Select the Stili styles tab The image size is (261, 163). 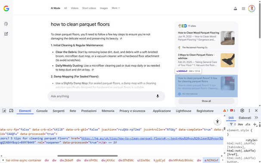pyautogui.click(x=231, y=118)
